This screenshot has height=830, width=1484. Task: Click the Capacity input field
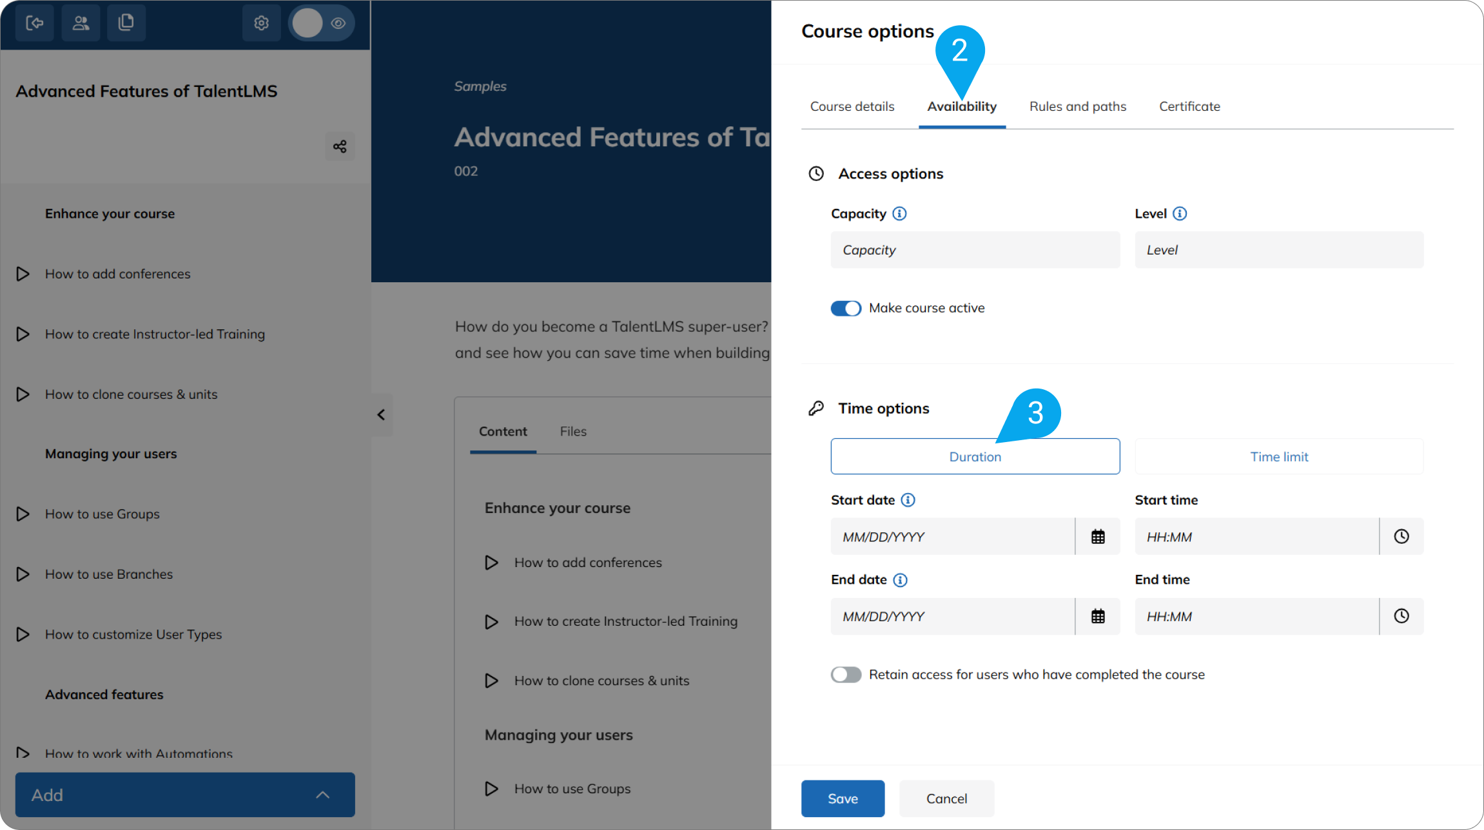tap(975, 250)
